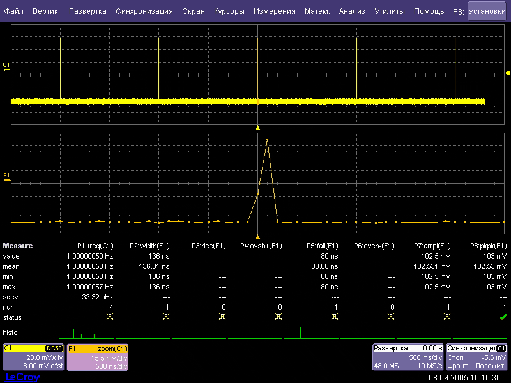Open the Курсоры menu
The image size is (511, 383).
(228, 11)
